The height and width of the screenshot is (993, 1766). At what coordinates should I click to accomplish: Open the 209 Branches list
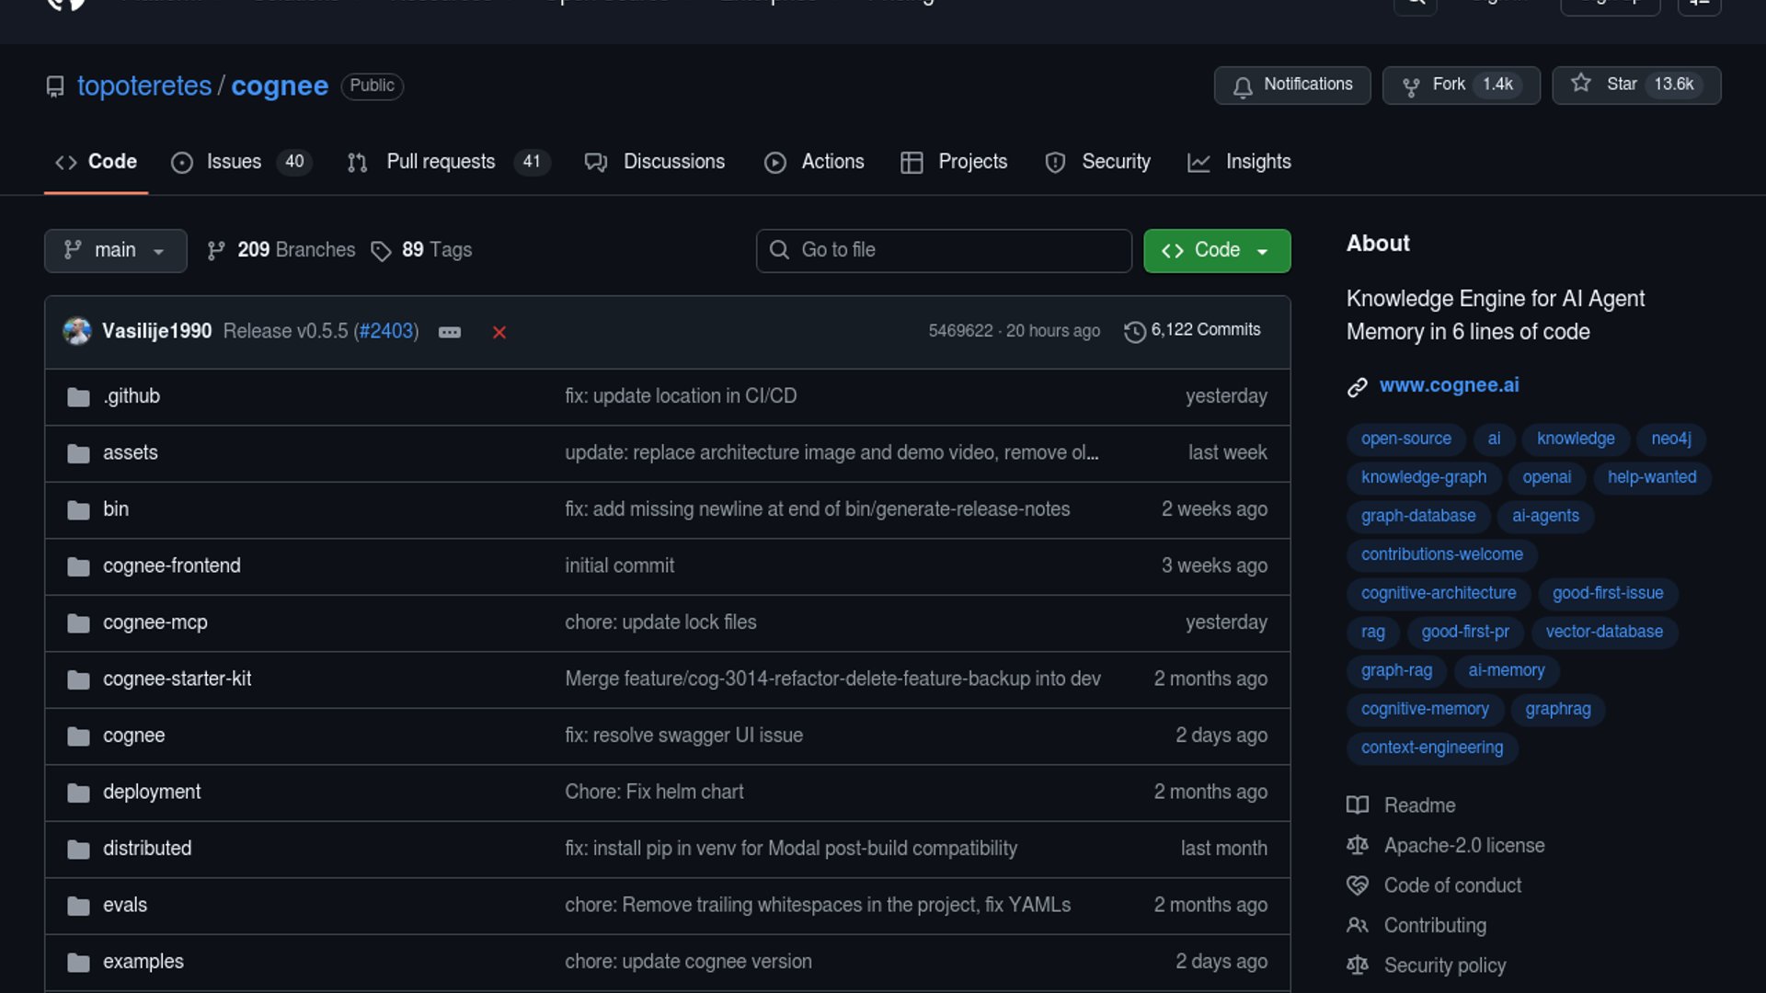pos(281,250)
